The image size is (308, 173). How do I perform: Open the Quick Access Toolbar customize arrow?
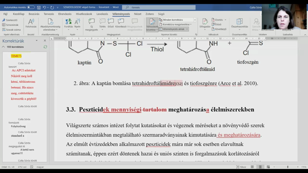coord(58,8)
